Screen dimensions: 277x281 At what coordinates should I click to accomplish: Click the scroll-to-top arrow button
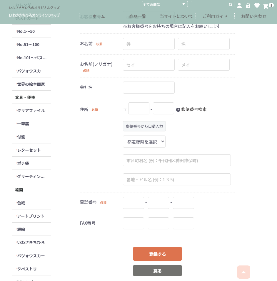243,272
